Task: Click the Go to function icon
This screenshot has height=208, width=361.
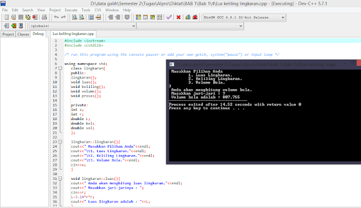Action: point(91,17)
